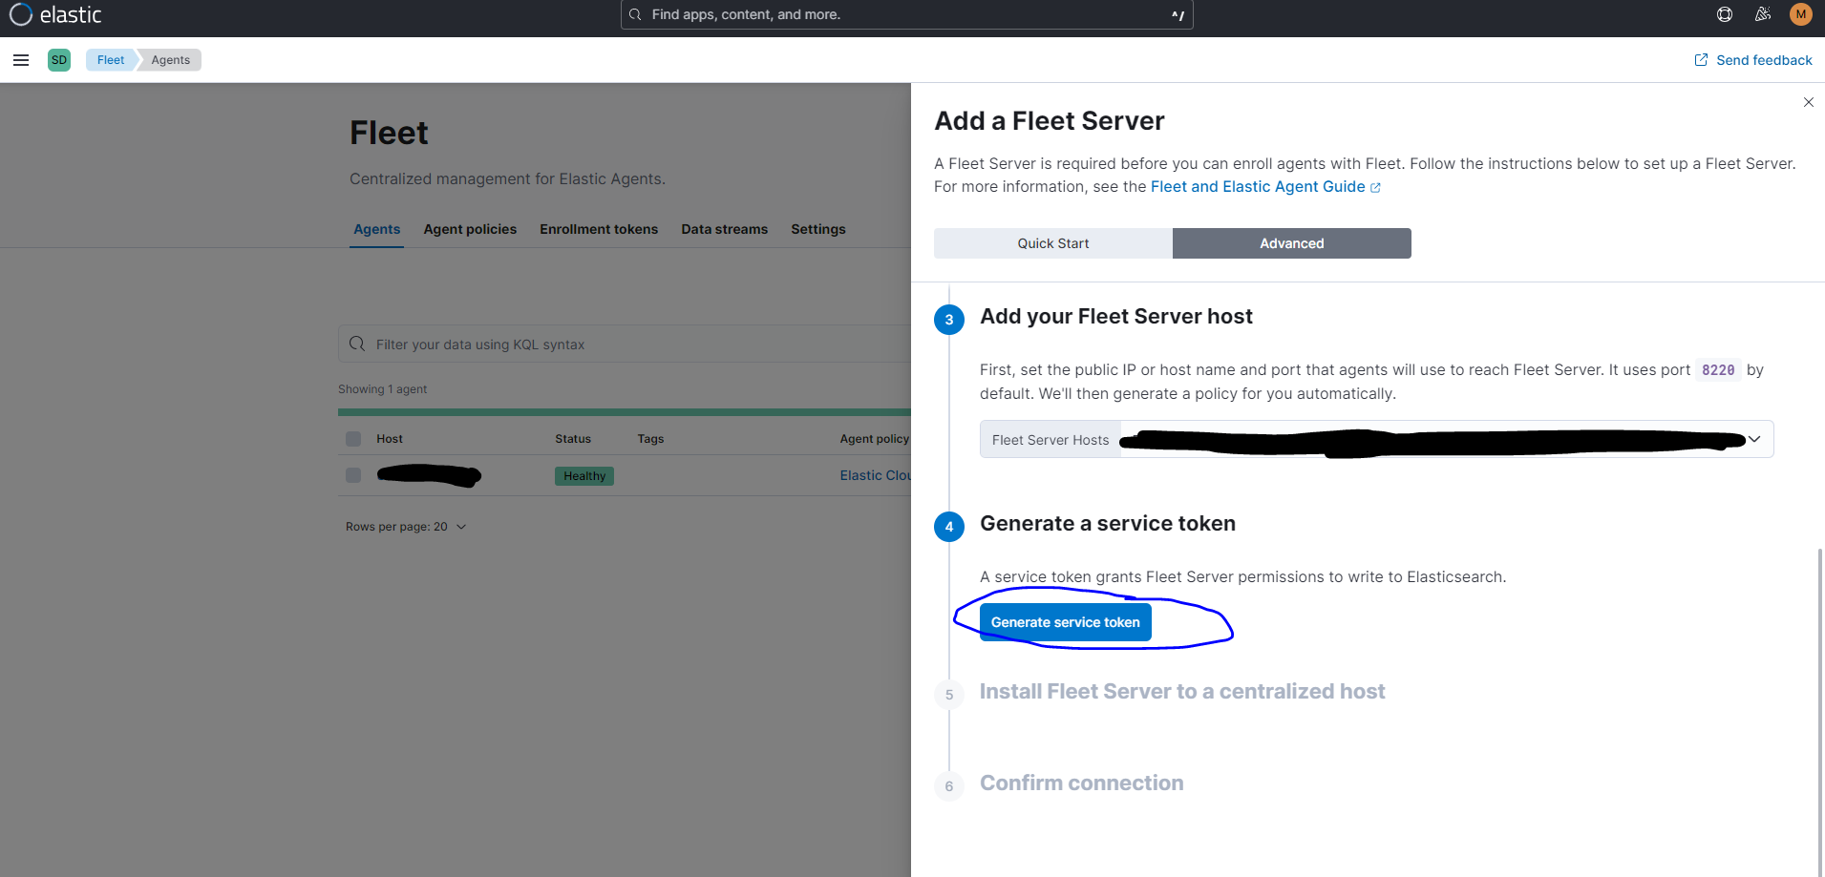Click the Agents breadcrumb
The width and height of the screenshot is (1825, 877).
click(x=170, y=60)
